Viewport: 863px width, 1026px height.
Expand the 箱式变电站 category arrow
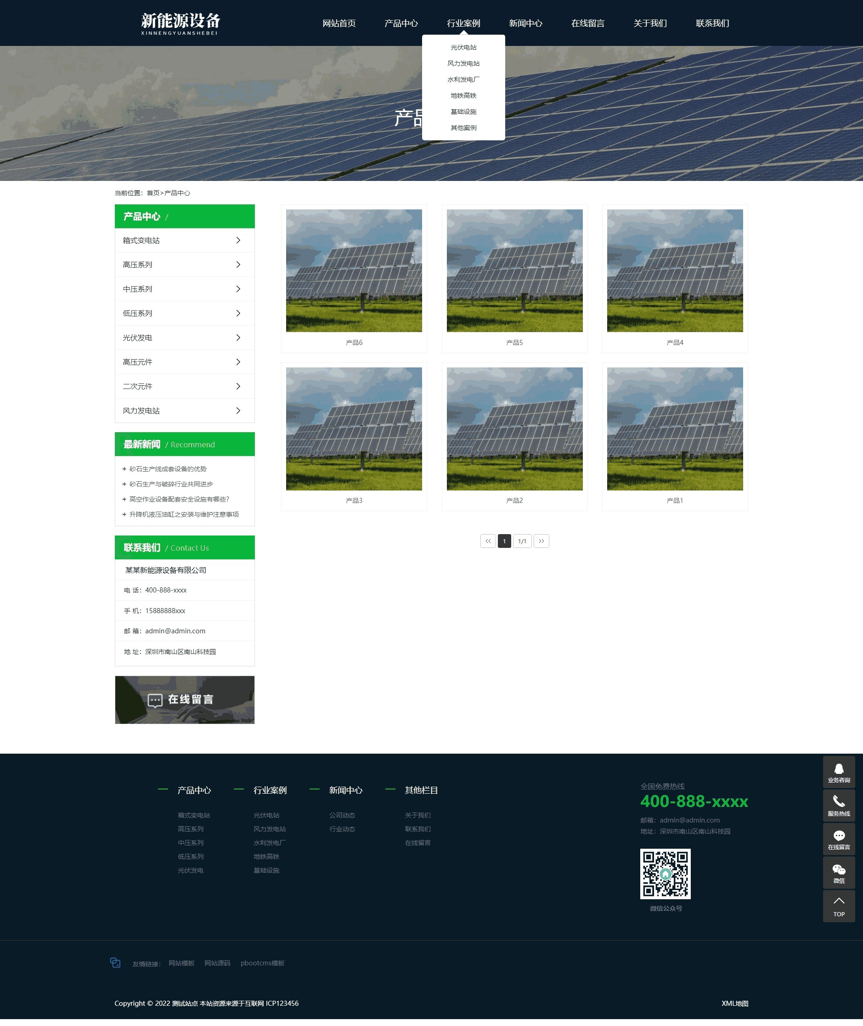tap(238, 240)
